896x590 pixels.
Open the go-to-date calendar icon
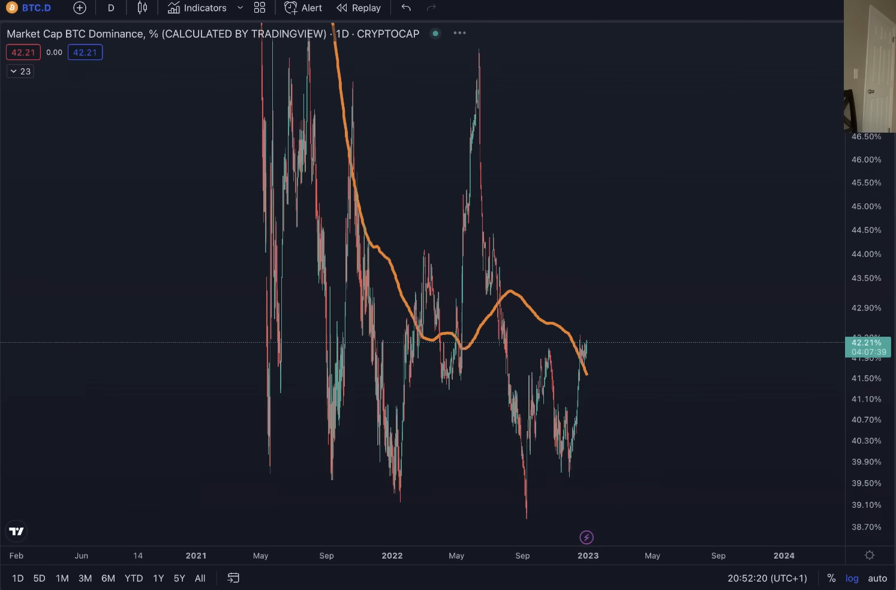click(x=233, y=578)
